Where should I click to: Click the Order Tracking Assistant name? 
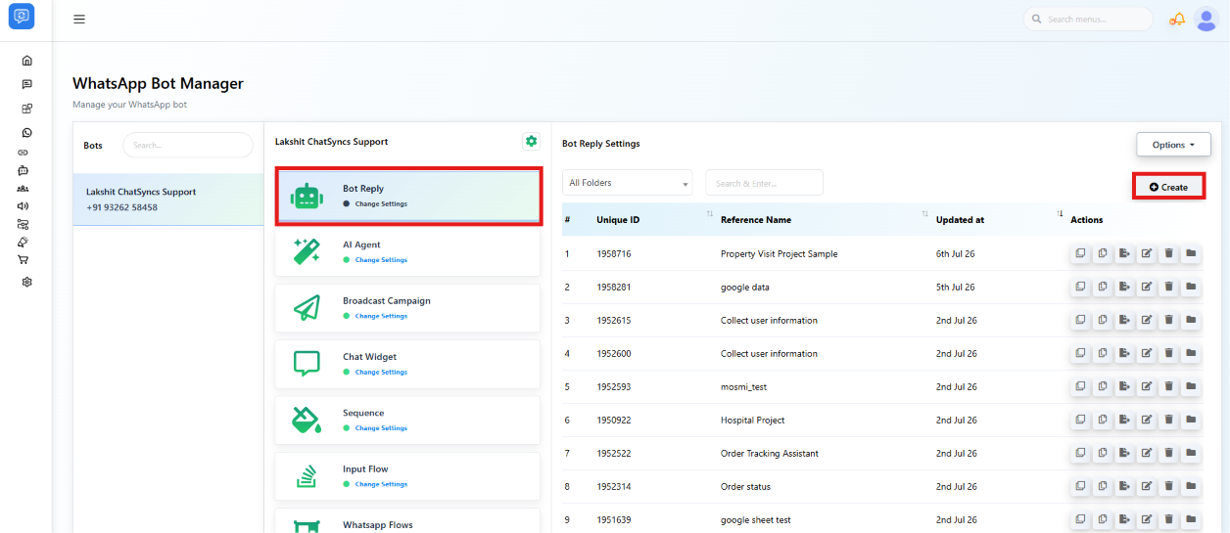coord(769,454)
